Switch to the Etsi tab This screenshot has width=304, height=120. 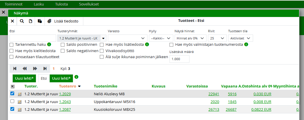pyautogui.click(x=44, y=78)
